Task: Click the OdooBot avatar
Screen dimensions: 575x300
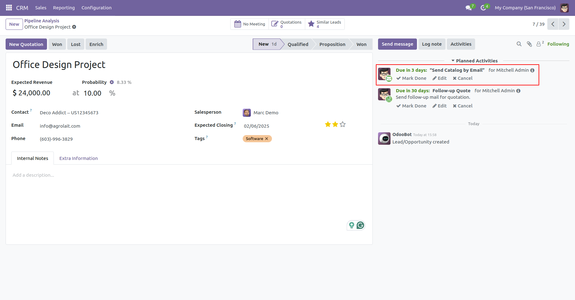Action: point(384,139)
